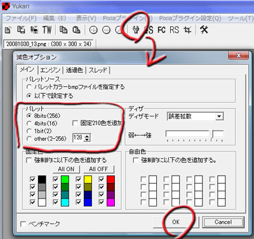Uncheck the box beside the black swatch
254x239 pixels.
coord(32,179)
